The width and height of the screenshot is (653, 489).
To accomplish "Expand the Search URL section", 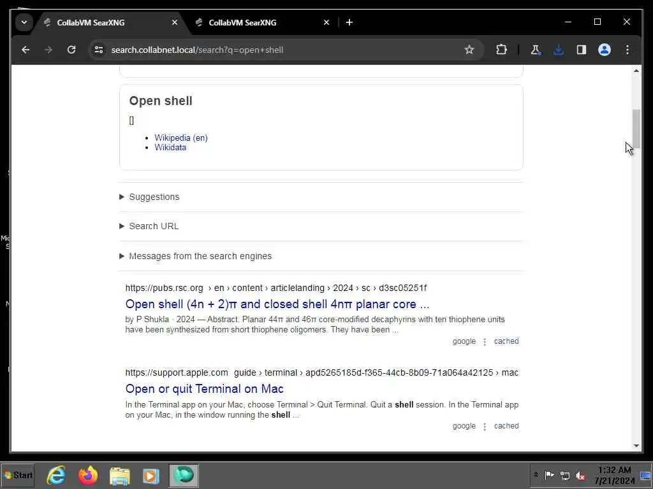I will coord(154,226).
